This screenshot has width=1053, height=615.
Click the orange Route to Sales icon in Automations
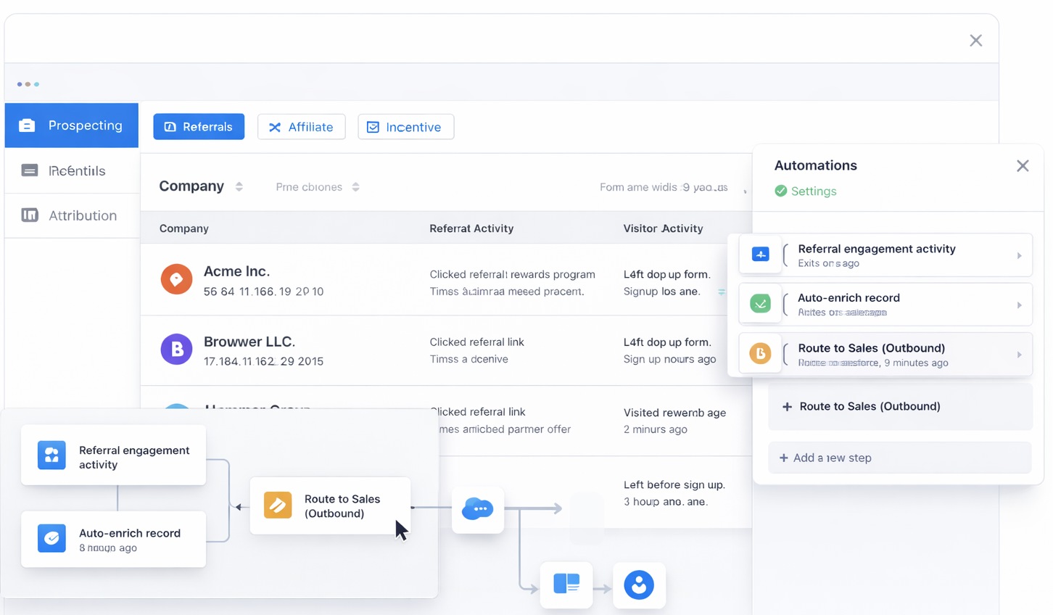pyautogui.click(x=760, y=354)
